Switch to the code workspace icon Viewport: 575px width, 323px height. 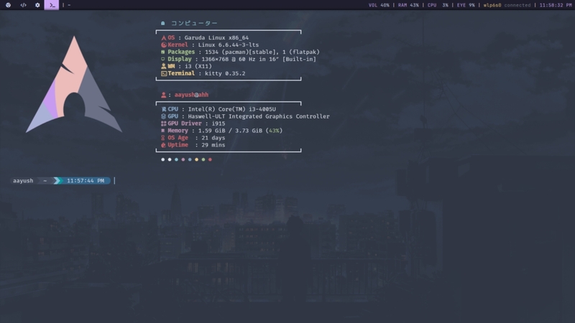(x=23, y=5)
